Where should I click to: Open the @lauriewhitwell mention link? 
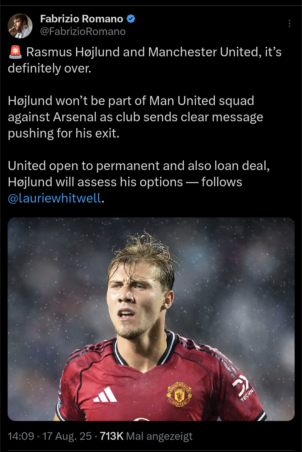click(54, 198)
